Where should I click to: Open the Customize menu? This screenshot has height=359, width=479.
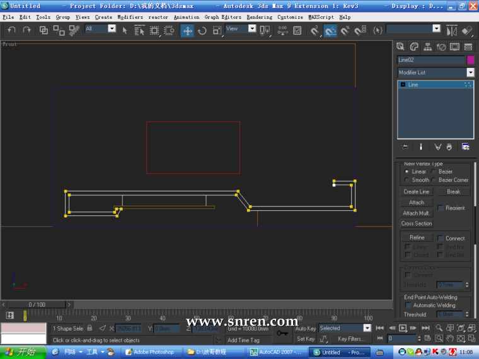(290, 17)
